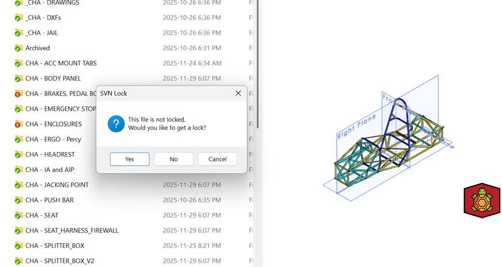The height and width of the screenshot is (267, 502).
Task: Select the CHA - SPLITTER_BOX_V2 folder
Action: coord(59,261)
